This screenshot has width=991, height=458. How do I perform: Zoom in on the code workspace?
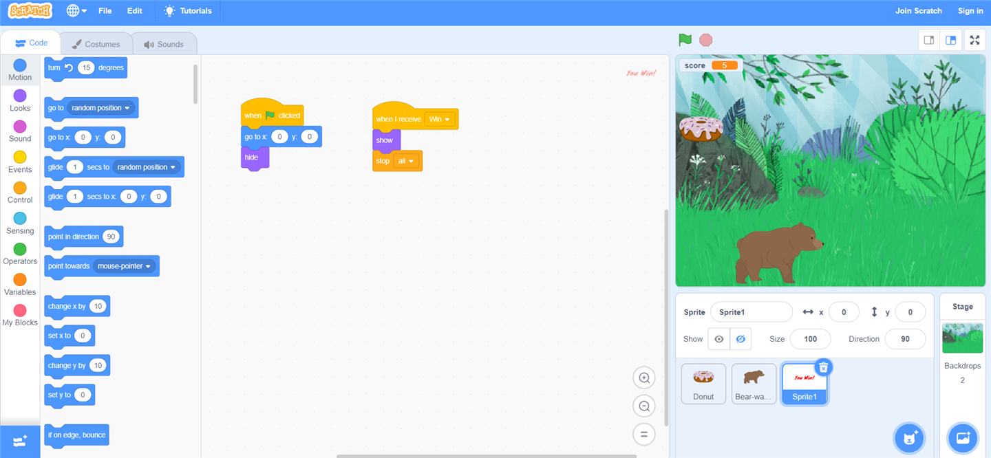[644, 378]
